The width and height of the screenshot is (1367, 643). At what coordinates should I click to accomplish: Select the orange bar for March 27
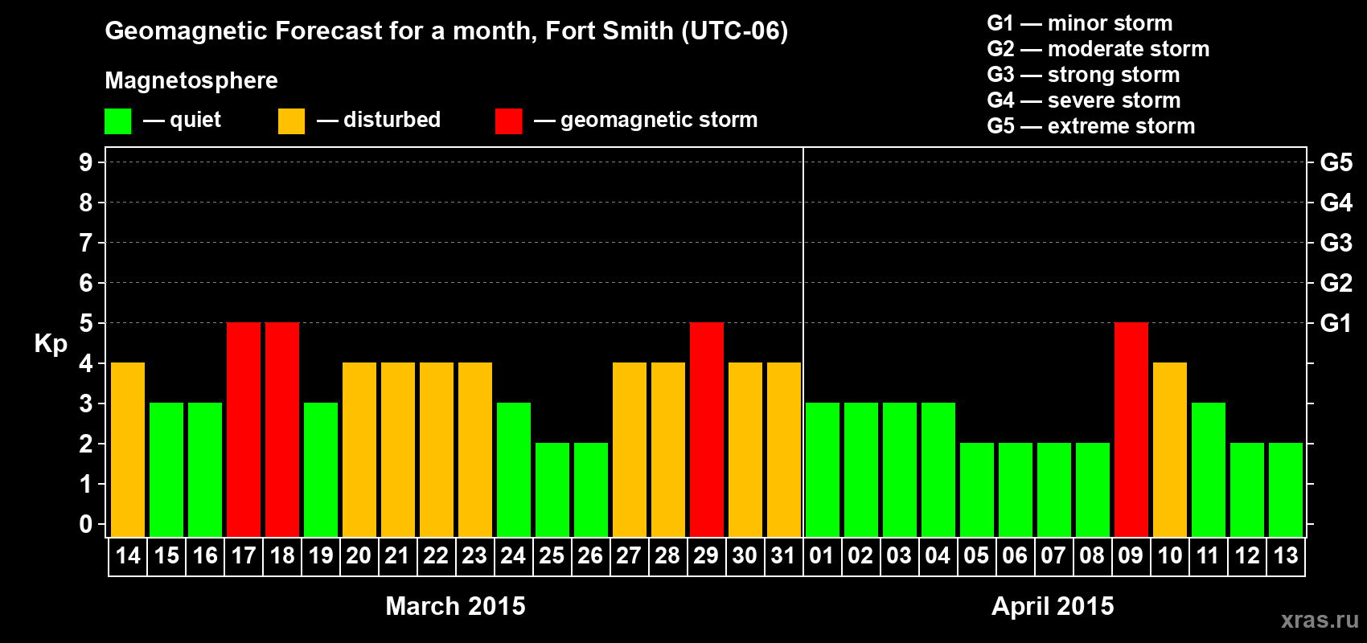(x=630, y=450)
